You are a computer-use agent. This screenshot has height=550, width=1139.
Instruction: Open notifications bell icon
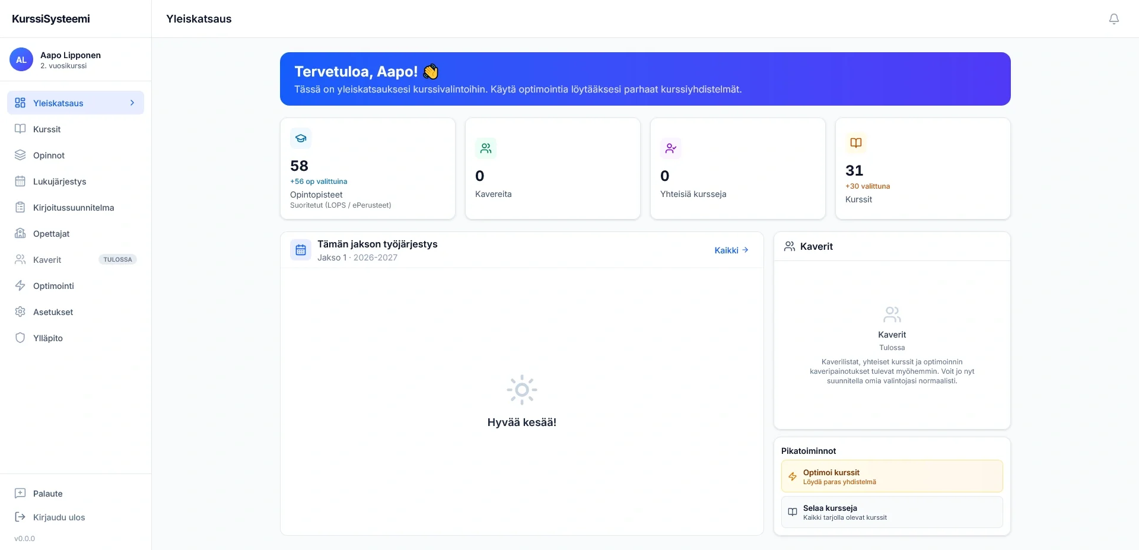pos(1113,19)
